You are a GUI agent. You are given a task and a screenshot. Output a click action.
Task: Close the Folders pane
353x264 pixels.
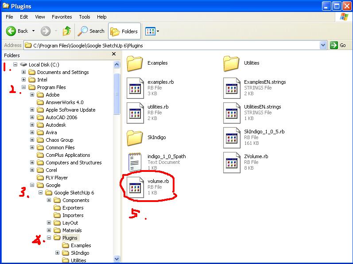(x=114, y=54)
